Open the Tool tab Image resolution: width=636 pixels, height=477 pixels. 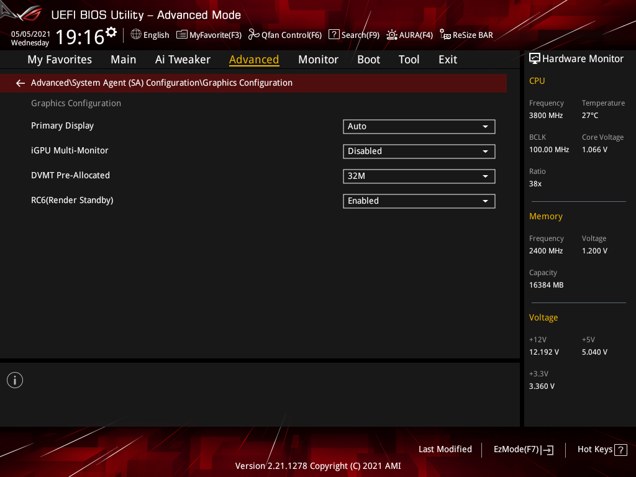[409, 60]
